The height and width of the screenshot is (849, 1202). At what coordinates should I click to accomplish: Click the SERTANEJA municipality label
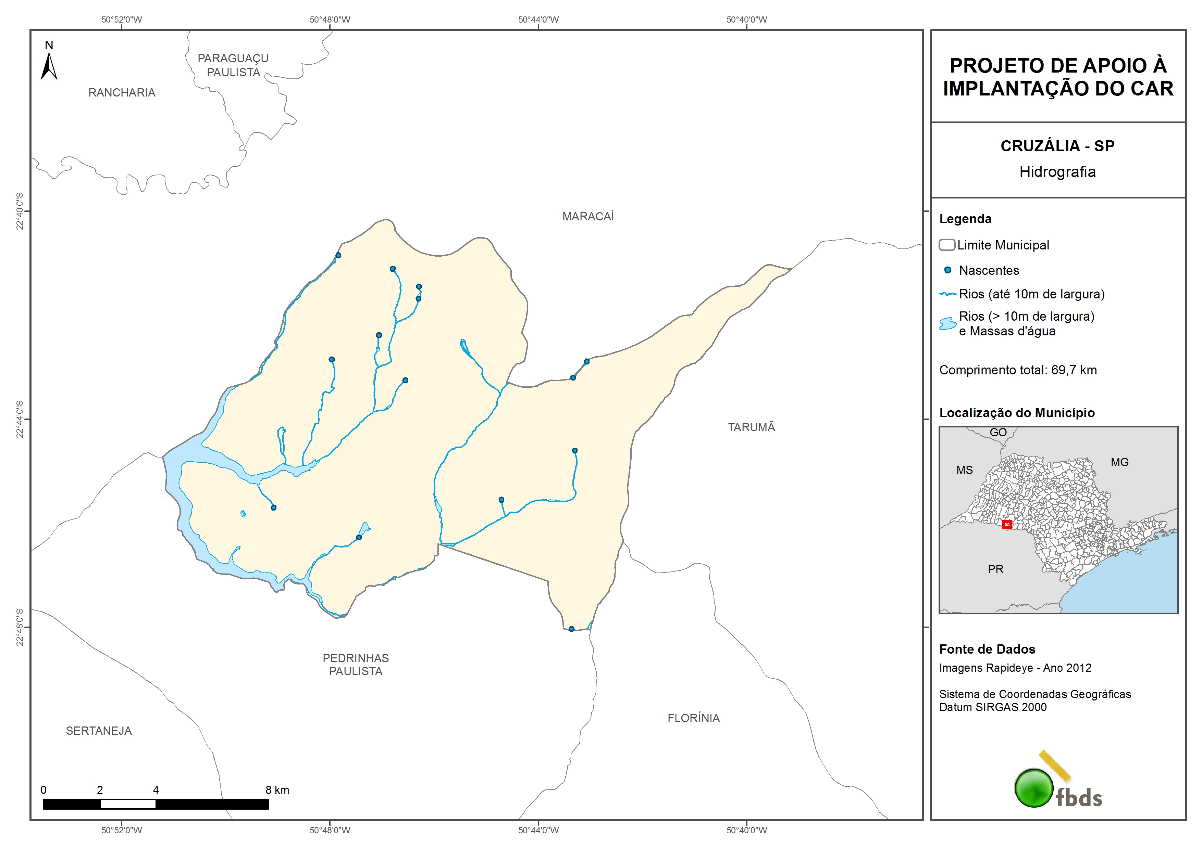[x=98, y=731]
